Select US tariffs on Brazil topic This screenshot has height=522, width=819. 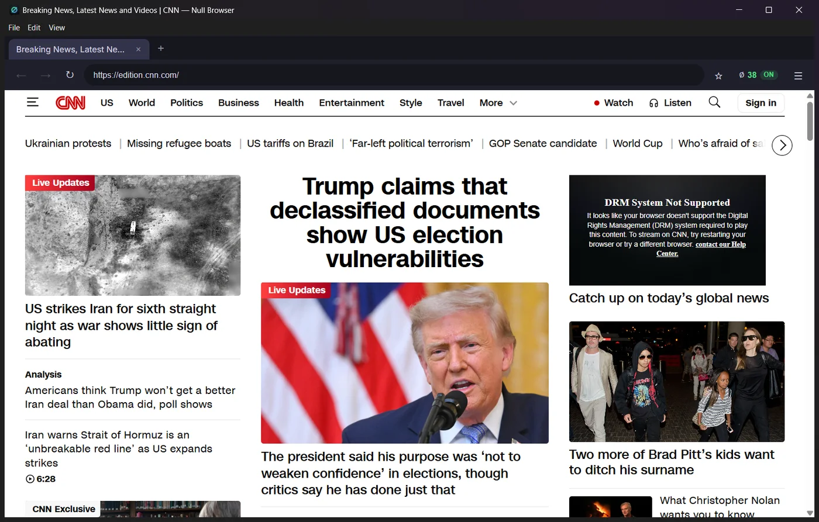[290, 143]
